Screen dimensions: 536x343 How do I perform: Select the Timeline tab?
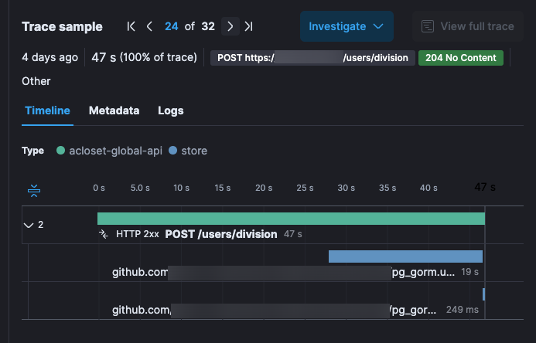point(47,110)
